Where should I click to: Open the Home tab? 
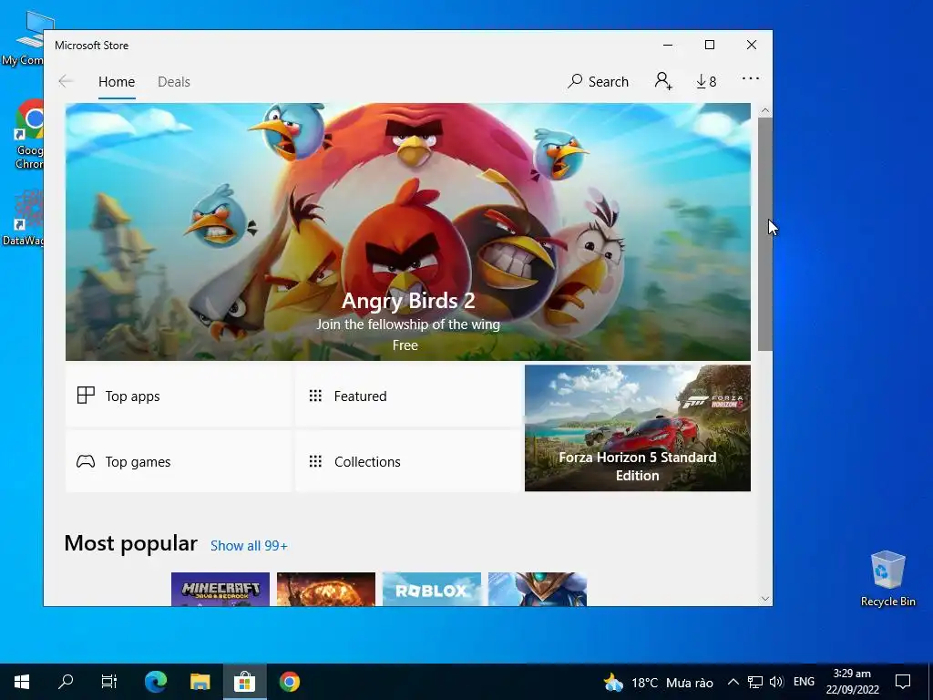coord(117,81)
